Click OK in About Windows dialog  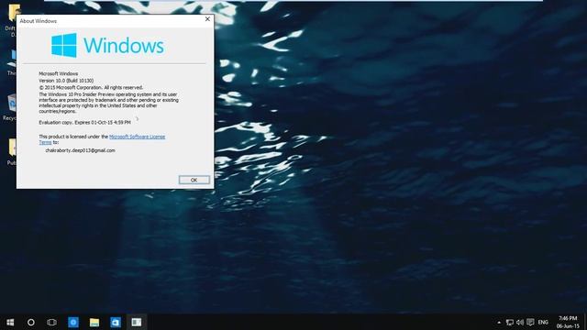194,180
